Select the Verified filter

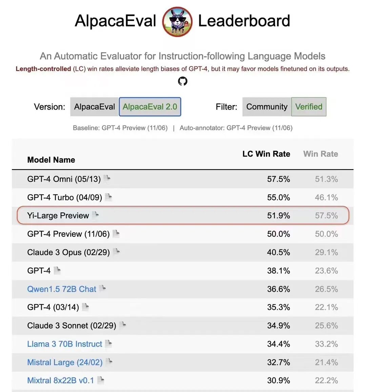pos(309,107)
